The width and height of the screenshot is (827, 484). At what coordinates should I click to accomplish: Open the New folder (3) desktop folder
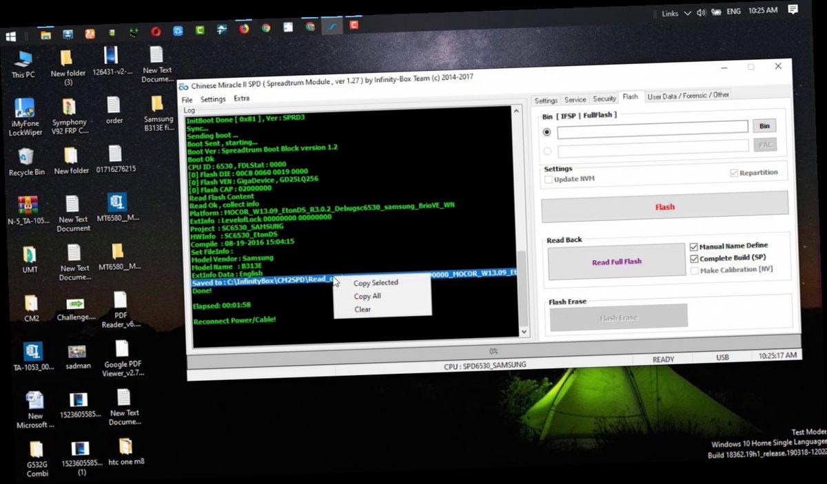[68, 67]
